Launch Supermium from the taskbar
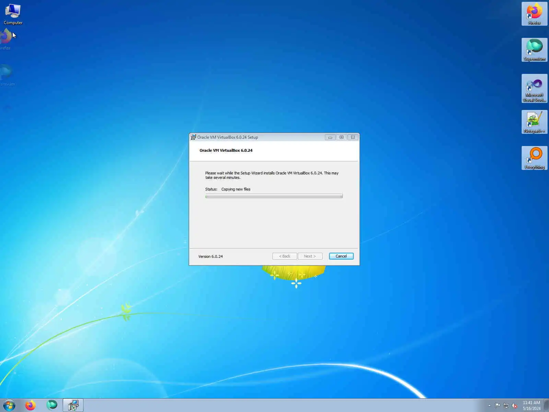This screenshot has width=549, height=412. pyautogui.click(x=52, y=405)
